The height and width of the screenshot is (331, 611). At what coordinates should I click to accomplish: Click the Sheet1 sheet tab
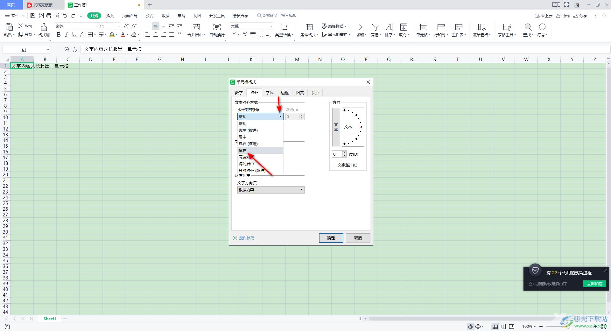50,319
